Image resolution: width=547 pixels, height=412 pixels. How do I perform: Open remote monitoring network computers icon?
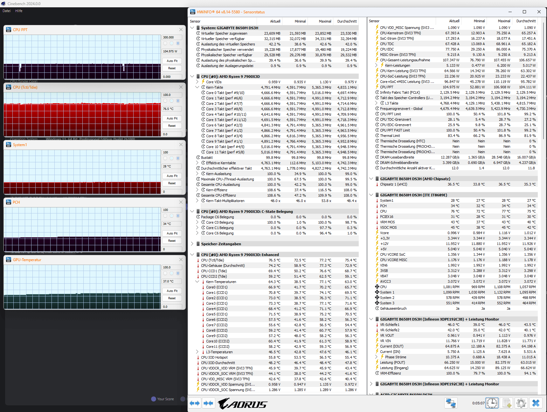(x=451, y=403)
